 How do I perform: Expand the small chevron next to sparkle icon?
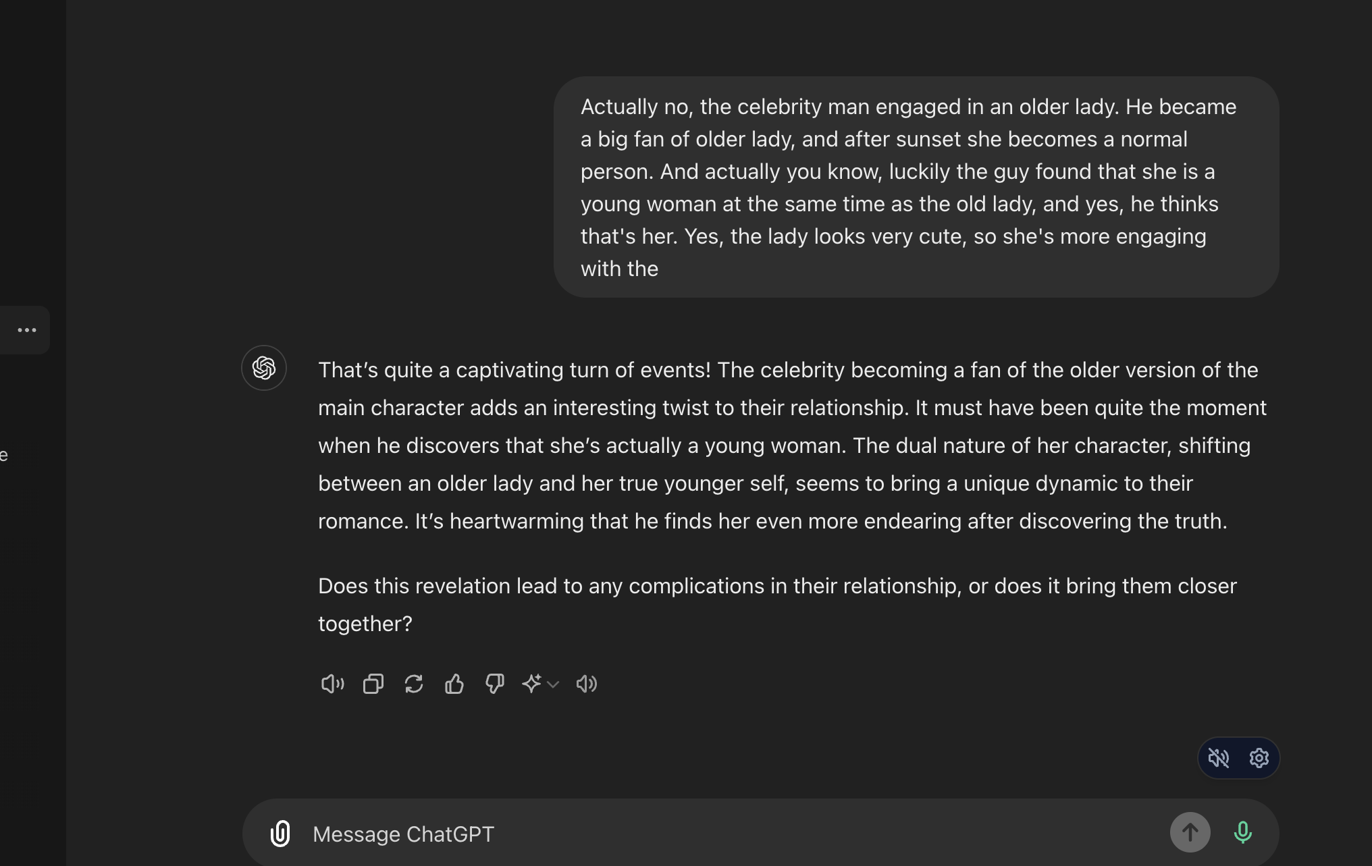pos(553,684)
